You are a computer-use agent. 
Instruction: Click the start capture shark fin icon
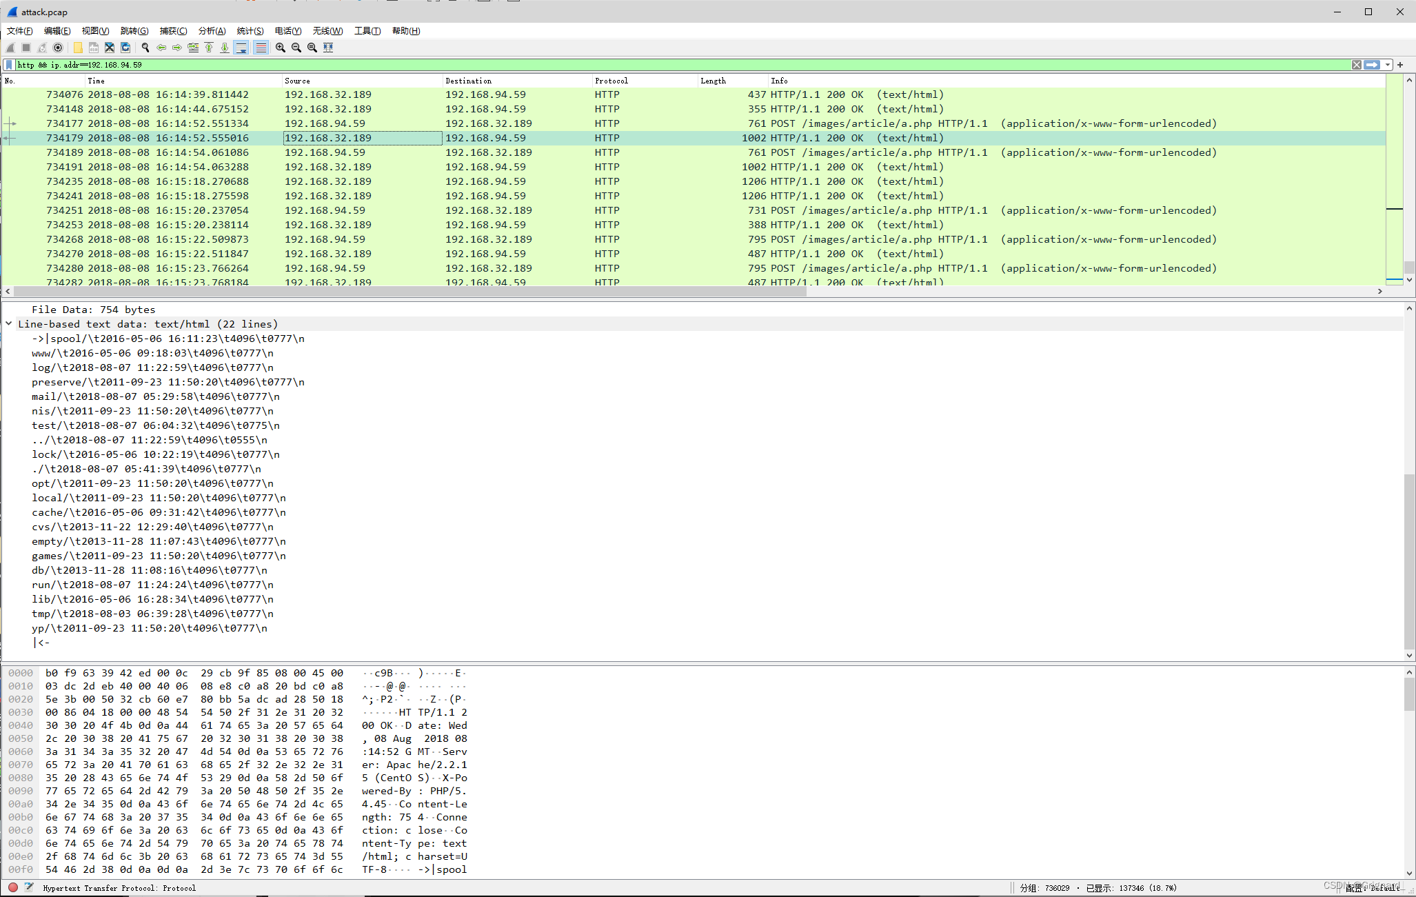[x=10, y=48]
